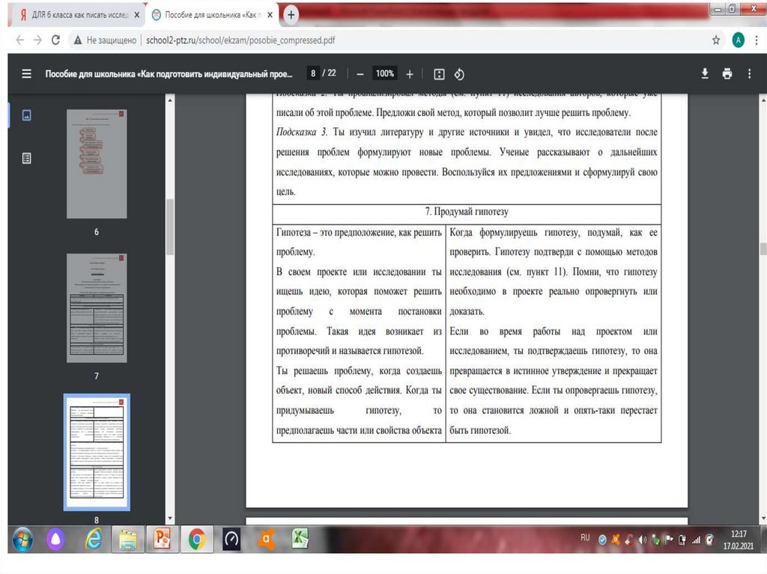Zoom in the PDF document

coord(410,74)
